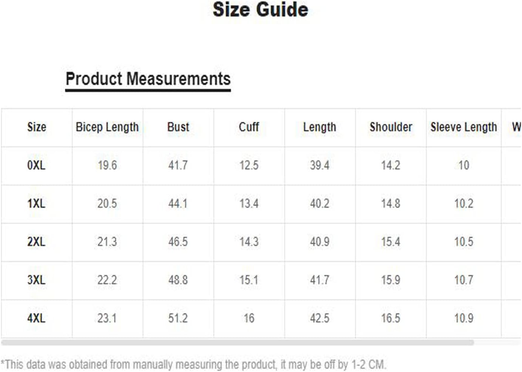
Task: Click the 2XL shoulder value 15.4
Action: [391, 242]
